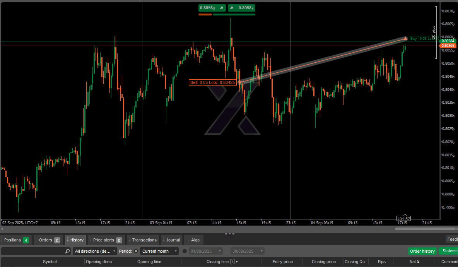Screen dimensions: 458x267
Task: Click the Sell 0.03 Lots 0.80425 deal label
Action: click(212, 82)
